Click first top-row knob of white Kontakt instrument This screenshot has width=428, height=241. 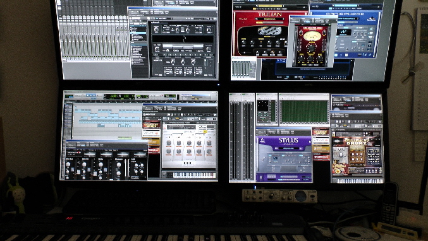tap(168, 143)
